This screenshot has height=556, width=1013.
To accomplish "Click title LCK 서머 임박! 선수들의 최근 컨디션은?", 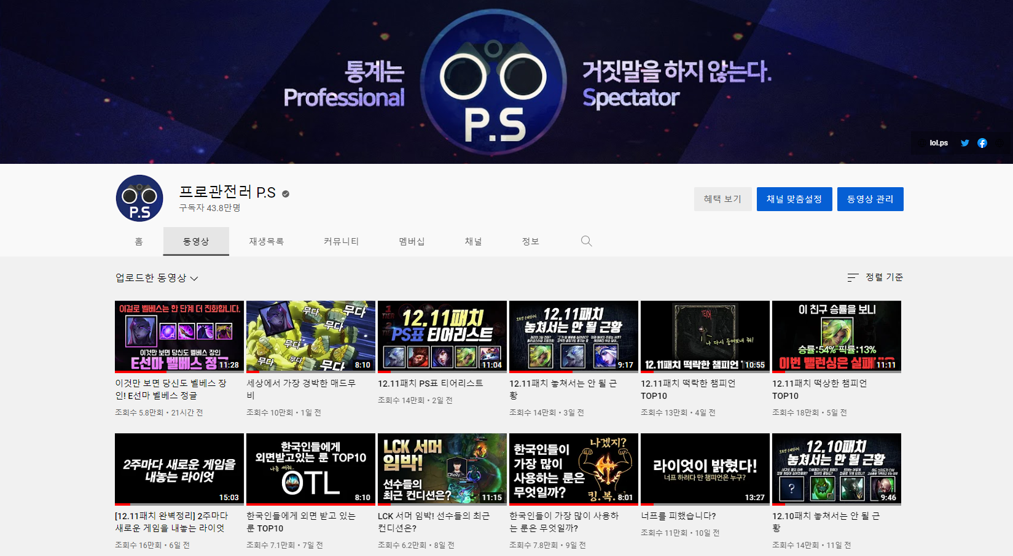I will coord(434,522).
